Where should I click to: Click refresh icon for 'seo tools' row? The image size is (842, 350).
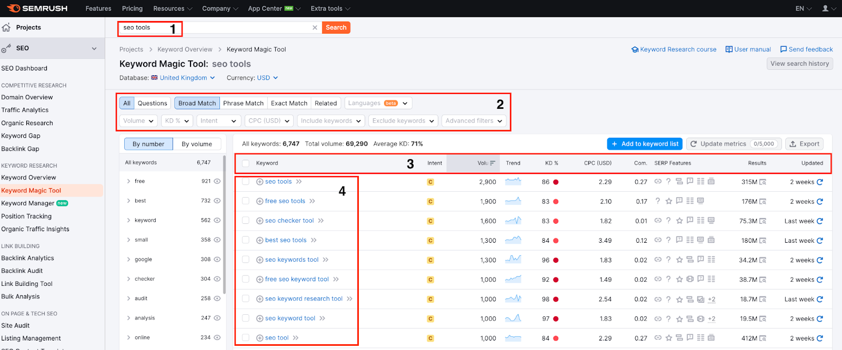click(x=820, y=182)
